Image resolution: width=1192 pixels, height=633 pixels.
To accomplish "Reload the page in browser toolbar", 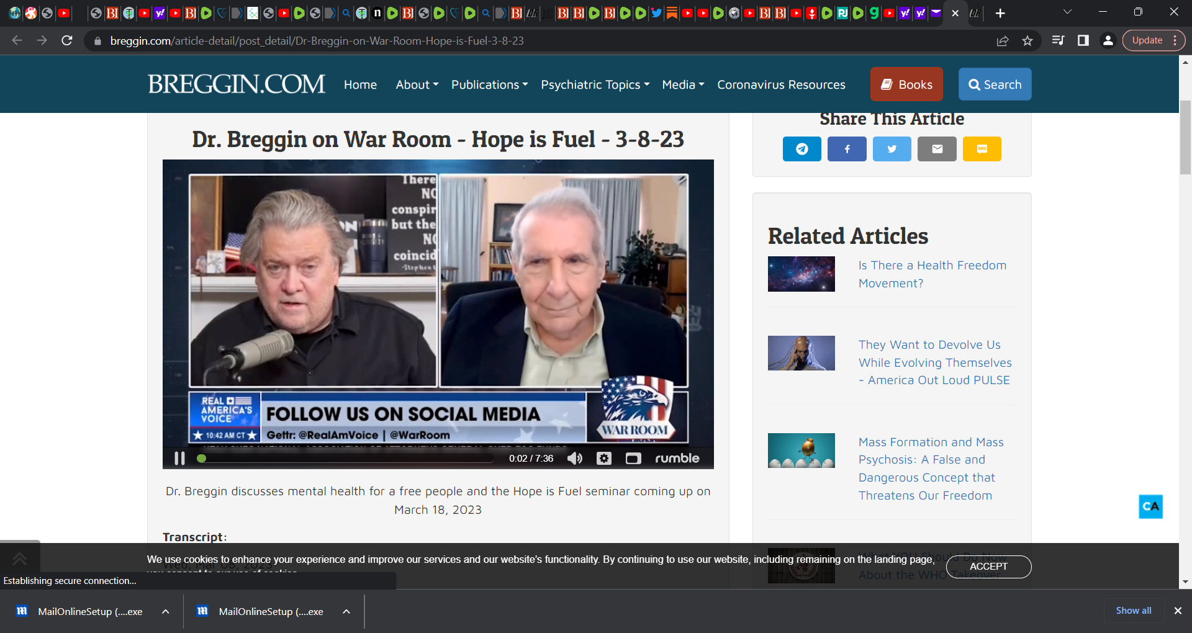I will click(x=67, y=41).
